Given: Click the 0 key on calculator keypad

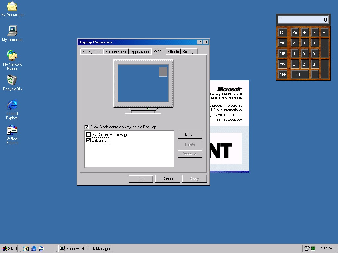Looking at the screenshot, I should coord(299,74).
